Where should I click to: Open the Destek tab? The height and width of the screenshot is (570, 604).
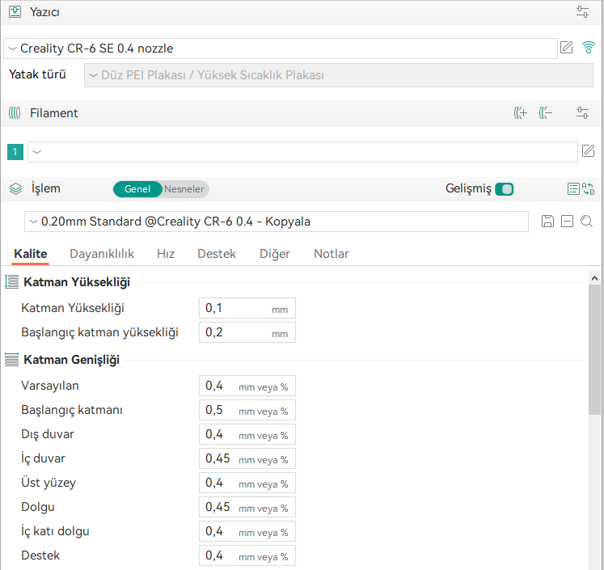217,254
